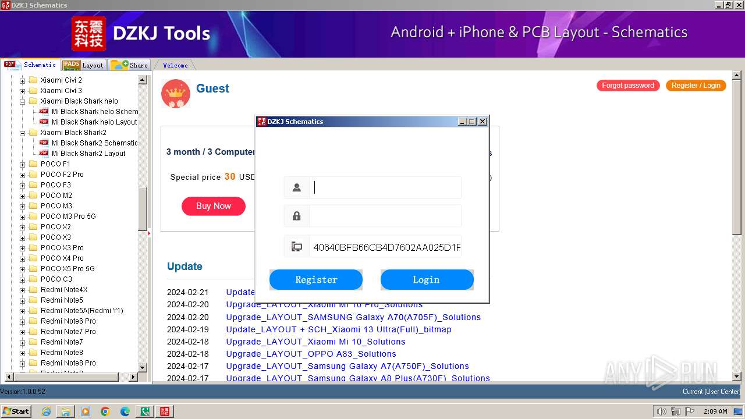Click Forgot password button
The image size is (745, 419).
(x=628, y=86)
